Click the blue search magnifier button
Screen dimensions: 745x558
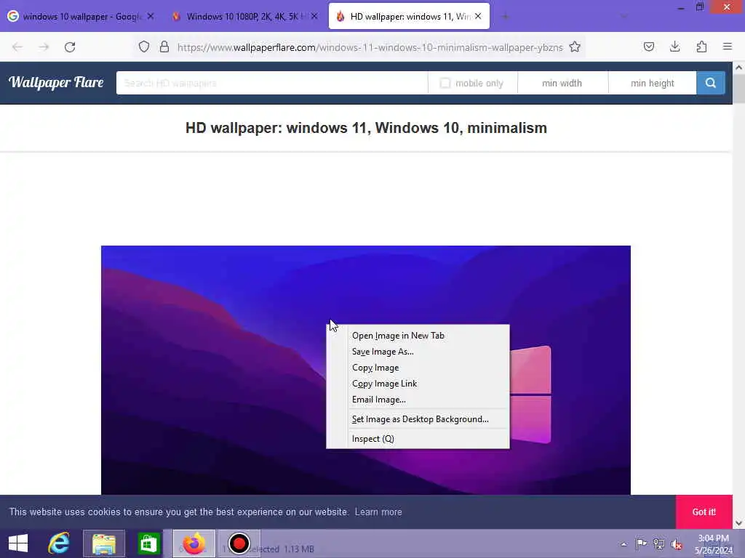click(710, 83)
